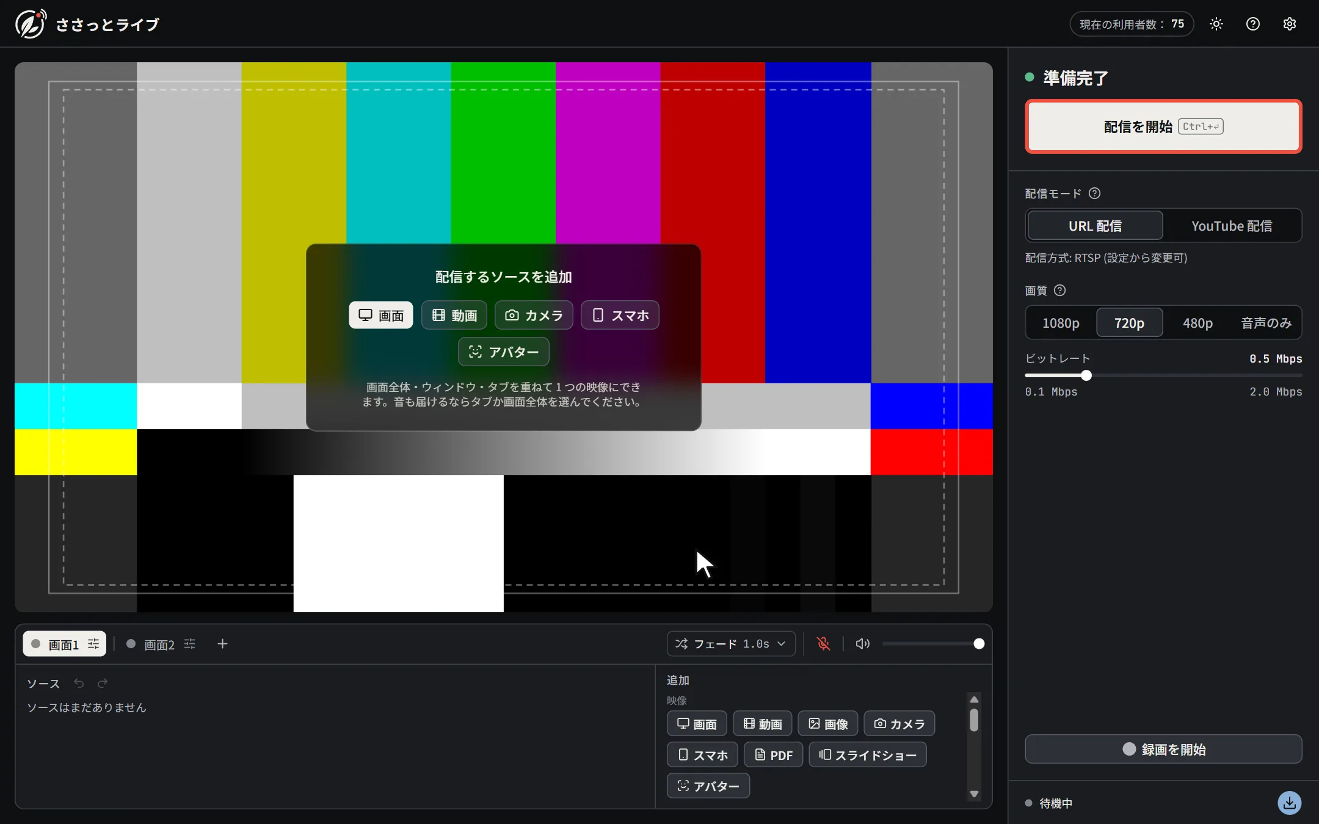Undo the last source change
Image resolution: width=1319 pixels, height=824 pixels.
point(79,683)
